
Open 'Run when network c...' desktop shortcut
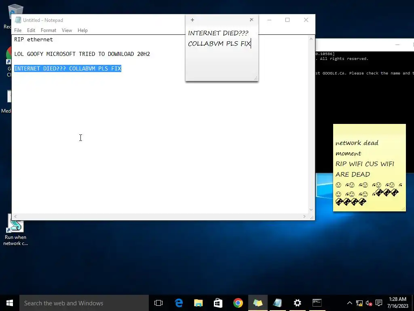[x=16, y=230]
